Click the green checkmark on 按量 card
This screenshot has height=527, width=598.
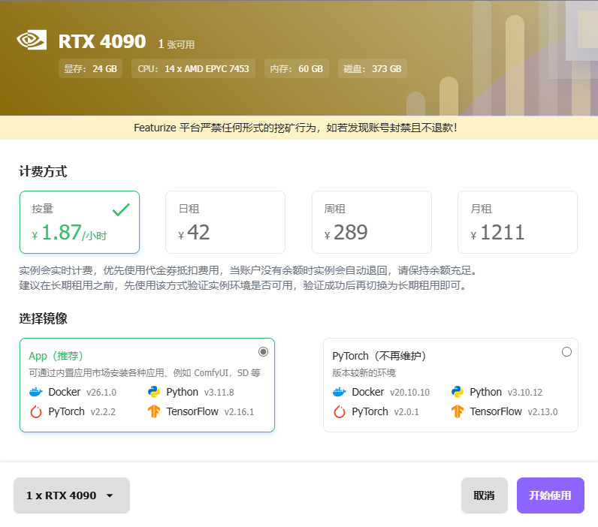(x=121, y=209)
